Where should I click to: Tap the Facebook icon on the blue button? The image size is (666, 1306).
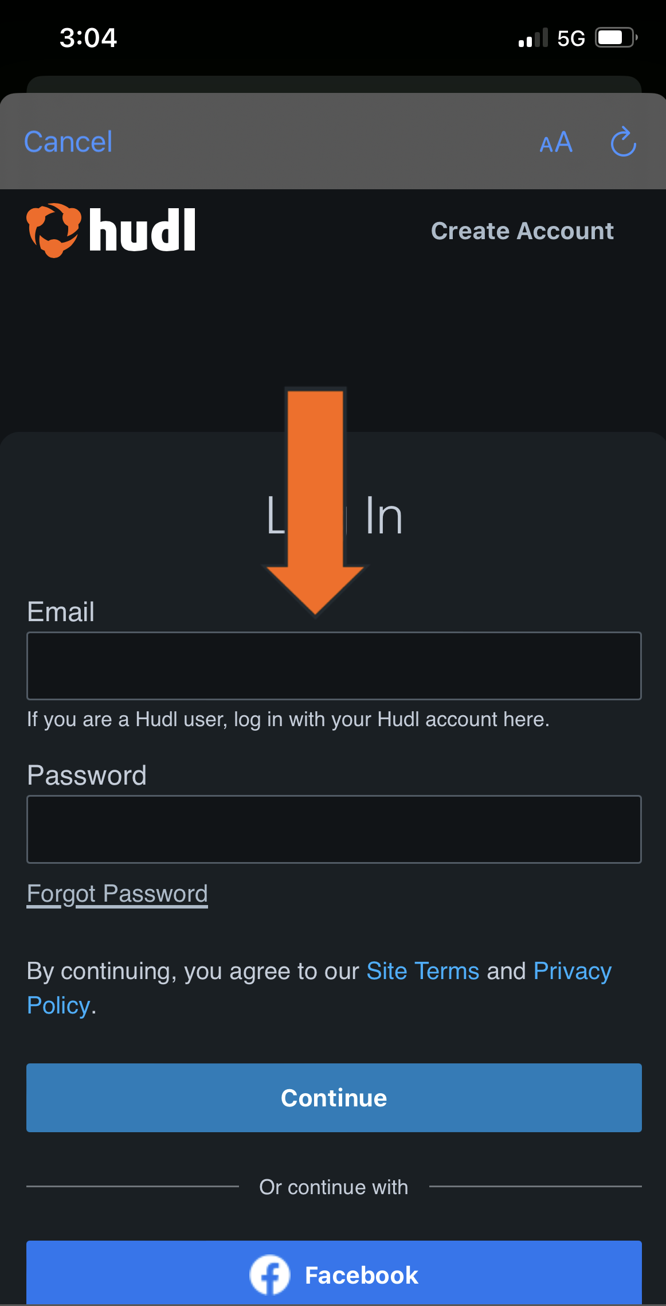[269, 1274]
